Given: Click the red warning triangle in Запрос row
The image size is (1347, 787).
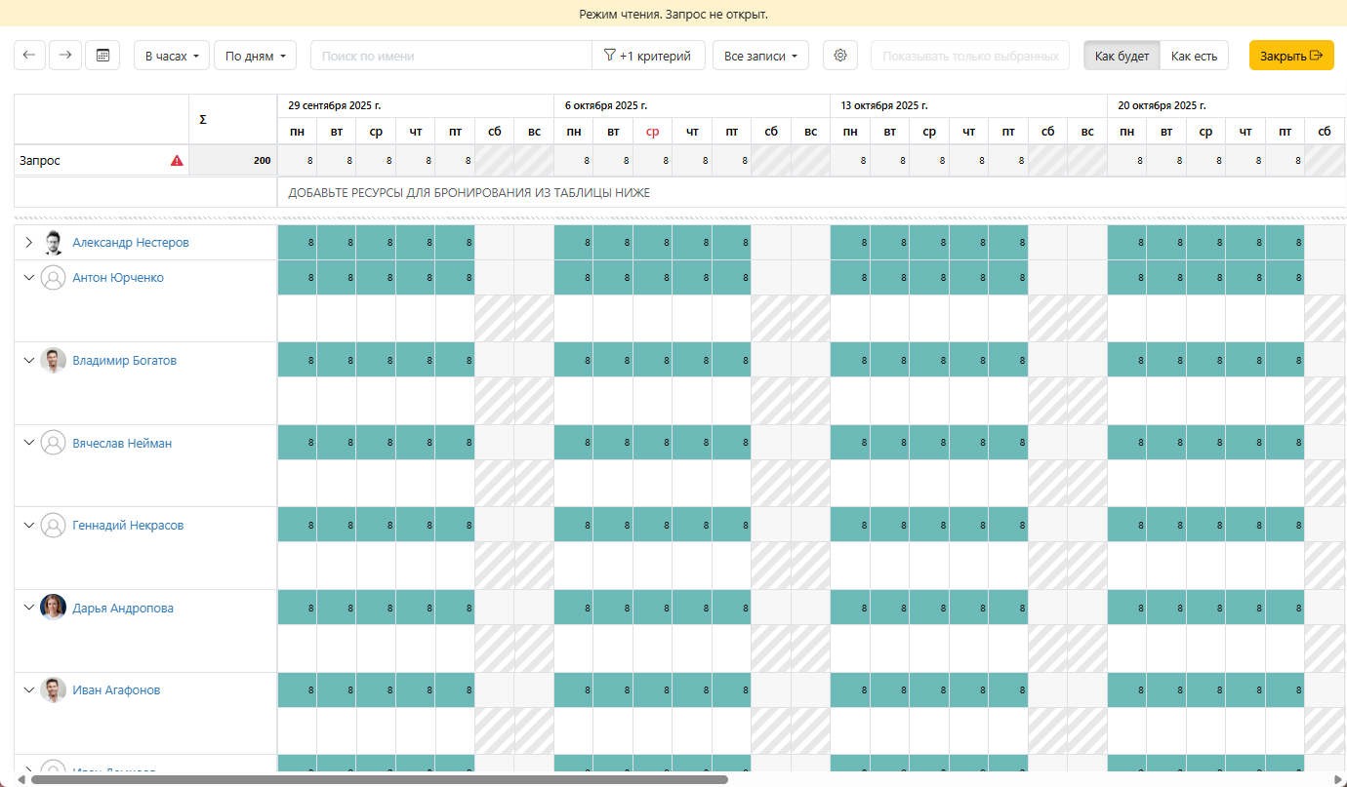Looking at the screenshot, I should 177,161.
